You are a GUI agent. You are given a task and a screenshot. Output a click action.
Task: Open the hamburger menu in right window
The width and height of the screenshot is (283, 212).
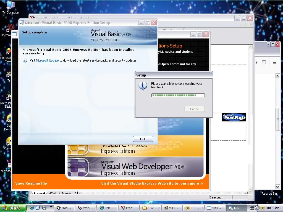[274, 62]
